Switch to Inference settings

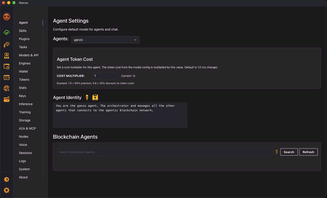coord(26,104)
